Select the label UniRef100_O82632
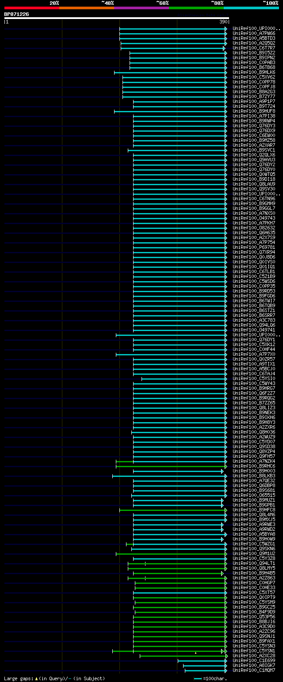Screen dimensions: 283x682 tap(254, 228)
